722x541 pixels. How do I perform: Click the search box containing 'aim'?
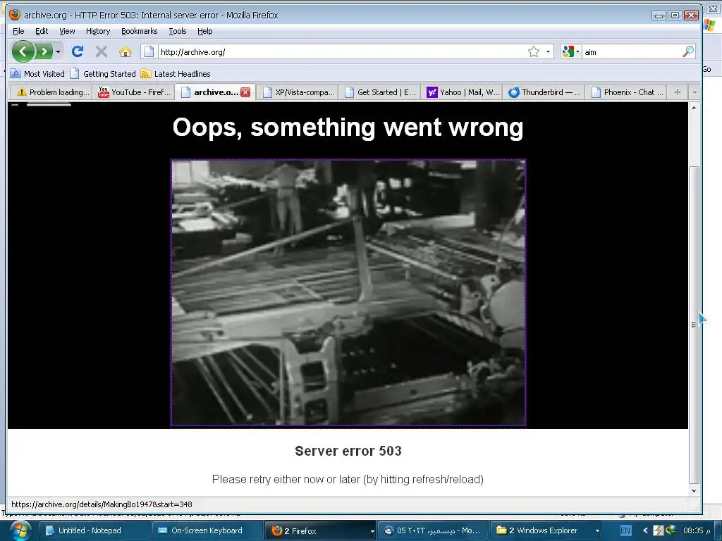point(632,52)
